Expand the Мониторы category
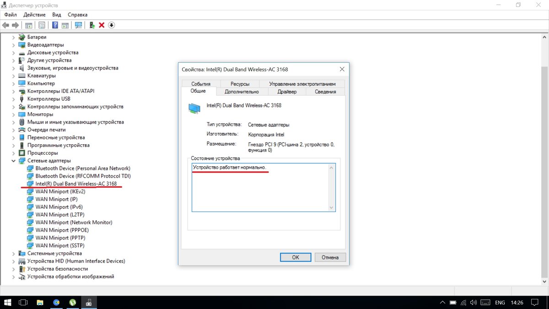Screen dimensions: 549x309 coord(13,114)
